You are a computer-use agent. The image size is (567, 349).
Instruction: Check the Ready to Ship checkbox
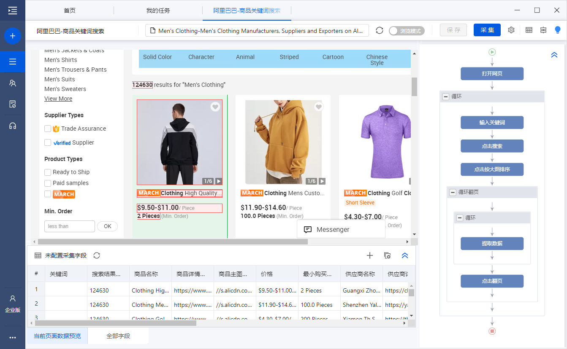[48, 172]
